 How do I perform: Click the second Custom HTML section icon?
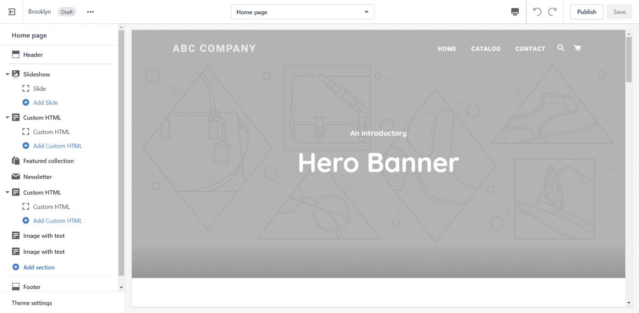16,192
